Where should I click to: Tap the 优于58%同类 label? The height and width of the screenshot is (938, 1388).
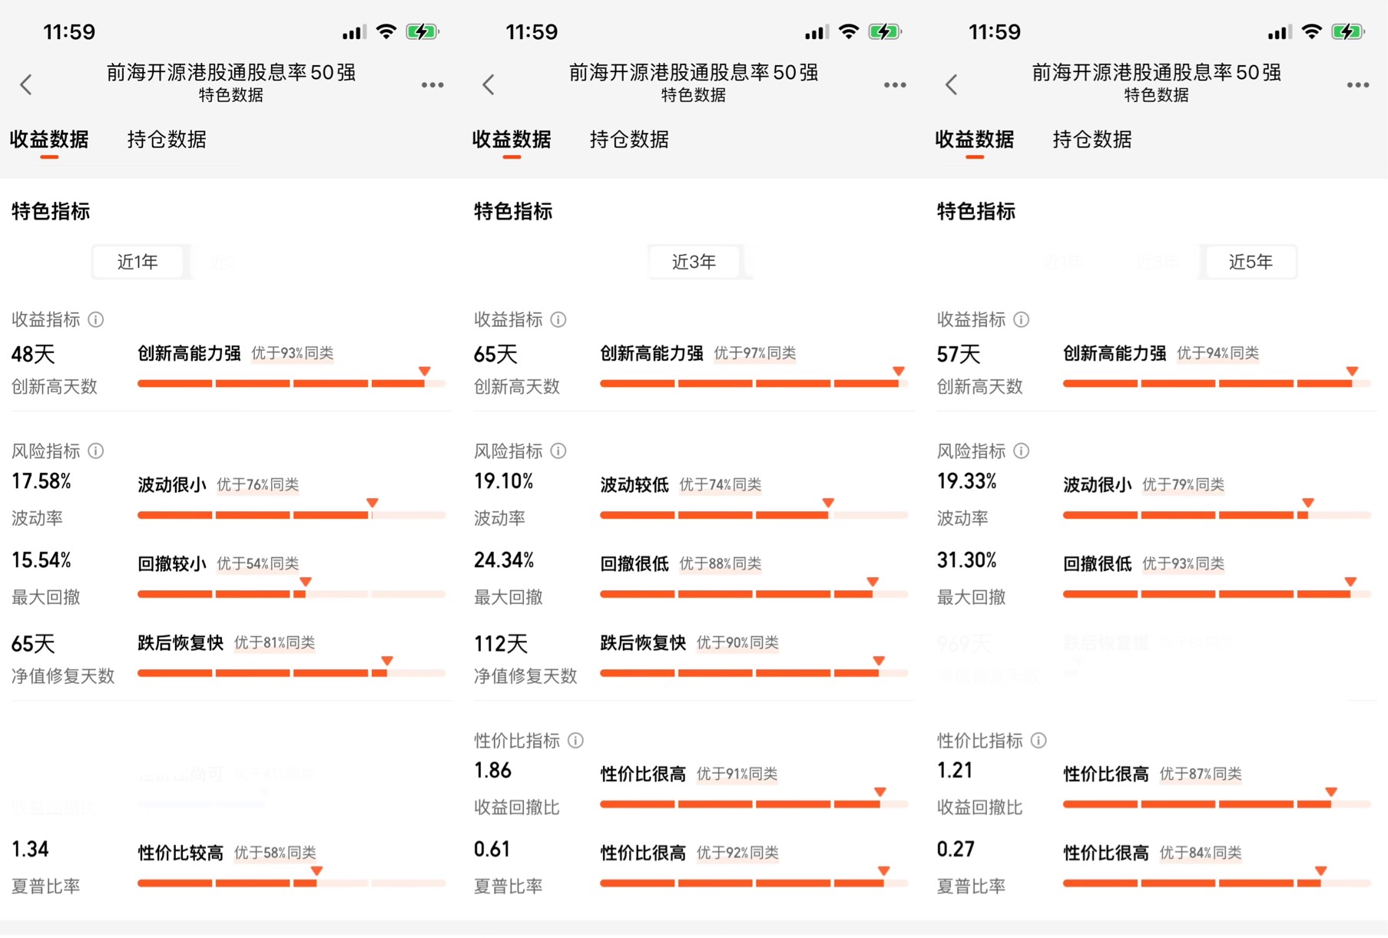point(275,853)
